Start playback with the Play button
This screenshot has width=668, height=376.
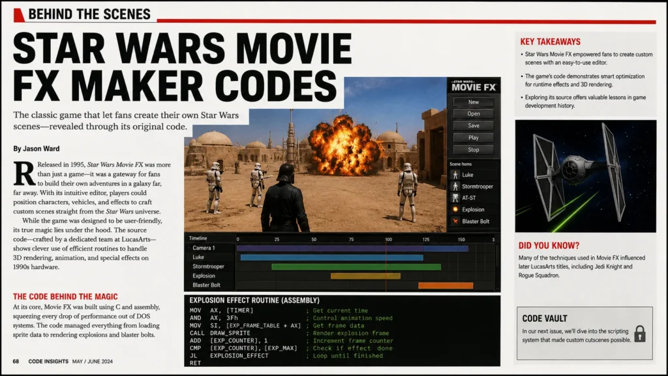point(474,138)
